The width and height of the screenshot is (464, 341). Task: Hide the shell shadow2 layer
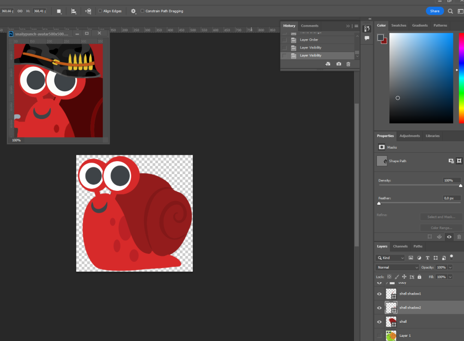pyautogui.click(x=380, y=308)
